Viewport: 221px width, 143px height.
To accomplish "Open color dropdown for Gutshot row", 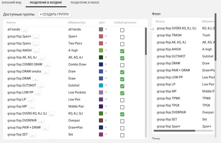I will [106, 86].
